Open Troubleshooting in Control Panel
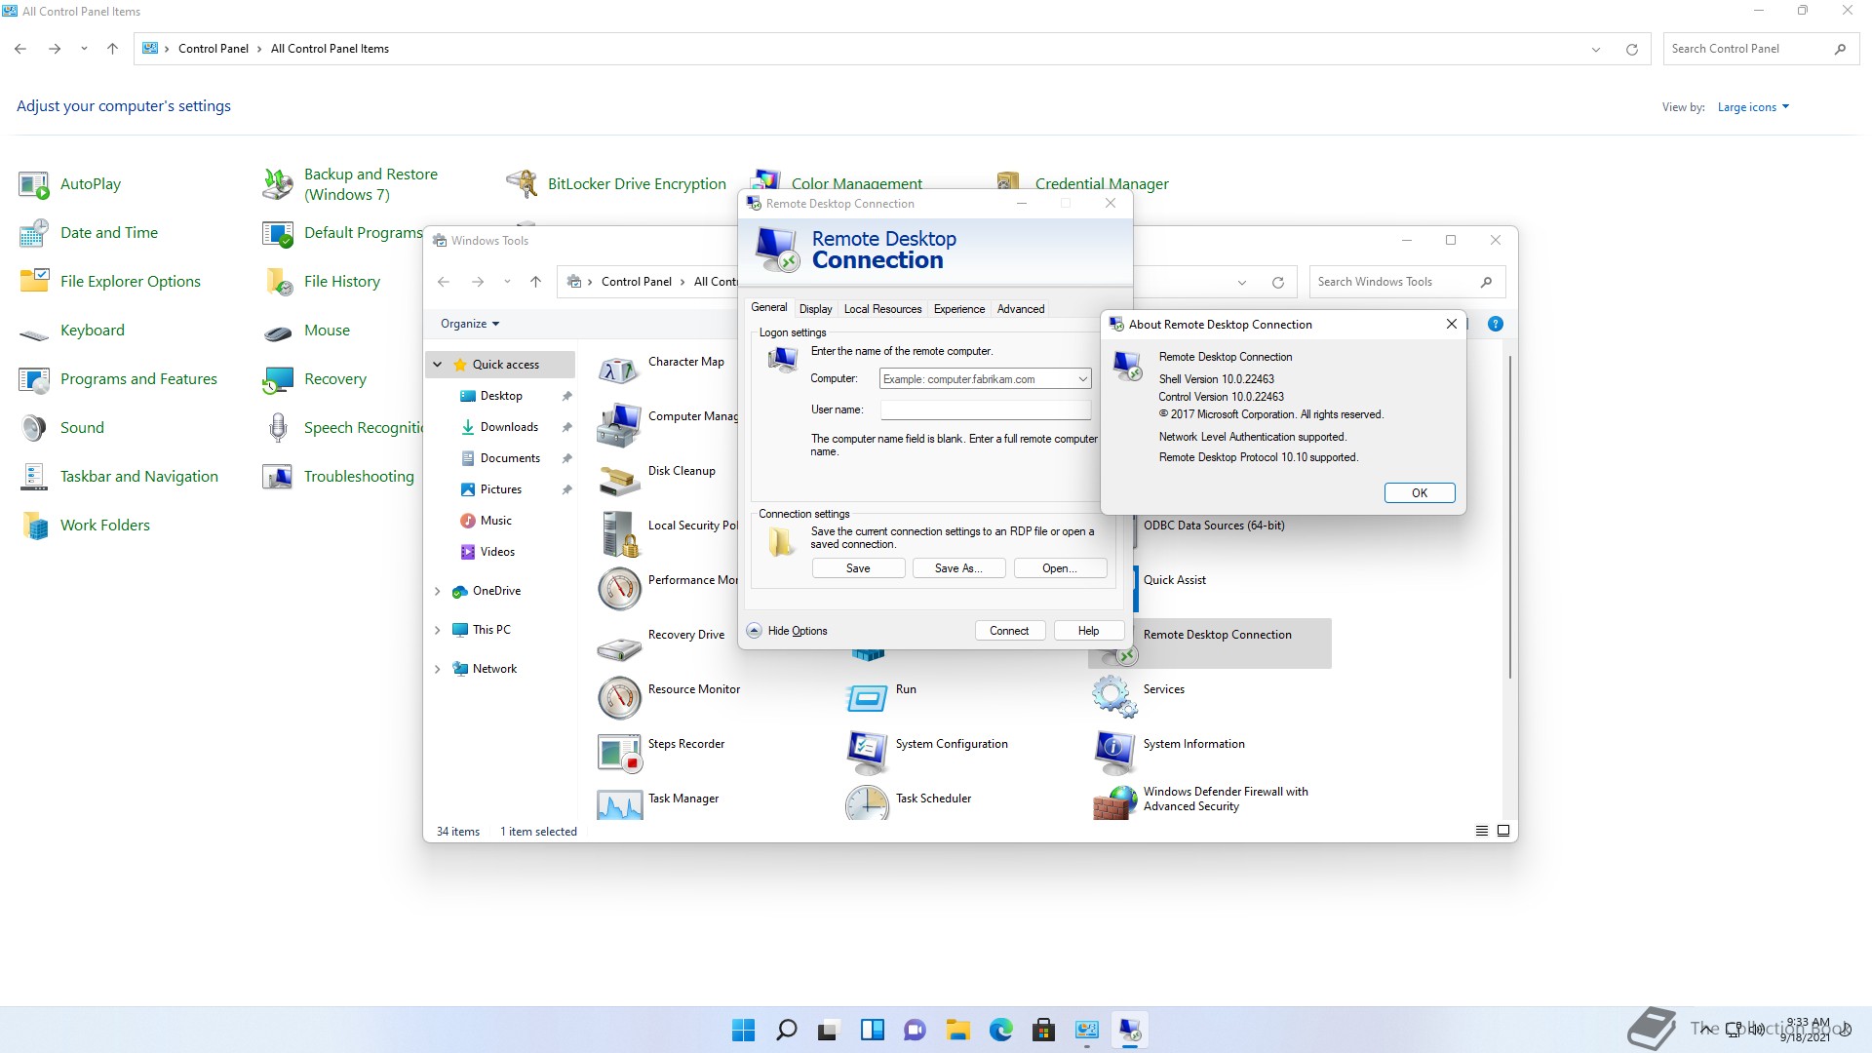The height and width of the screenshot is (1053, 1872). tap(359, 477)
